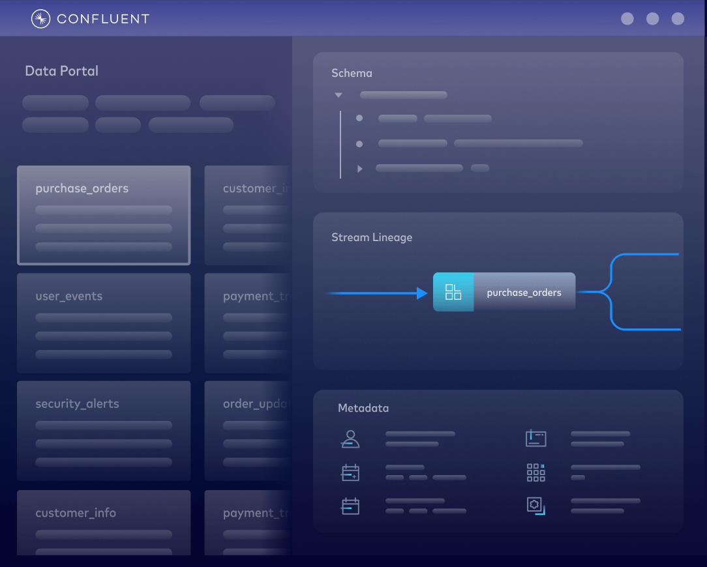The height and width of the screenshot is (567, 707).
Task: Open the security_alerts topic
Action: tap(104, 430)
